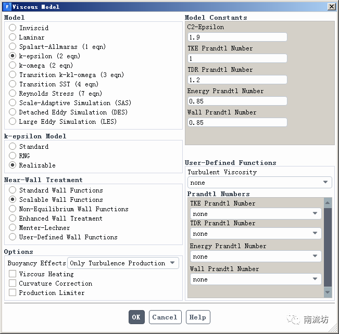Edit TDR Prandtl Number constant field
Screen dimensions: 339x334
(x=237, y=80)
